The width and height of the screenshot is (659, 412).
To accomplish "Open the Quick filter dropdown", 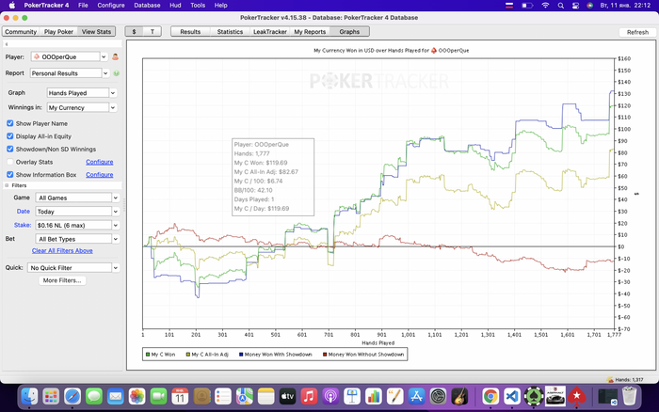I will coord(73,267).
